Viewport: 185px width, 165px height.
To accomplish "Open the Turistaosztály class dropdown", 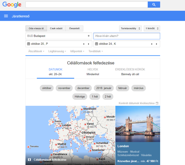I will 130,28.
